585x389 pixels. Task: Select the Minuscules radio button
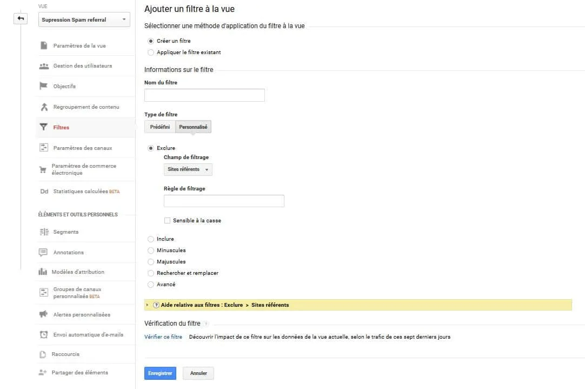click(151, 250)
